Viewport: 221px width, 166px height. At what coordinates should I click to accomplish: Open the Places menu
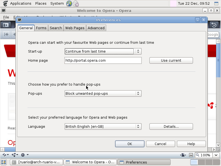(x=41, y=3)
